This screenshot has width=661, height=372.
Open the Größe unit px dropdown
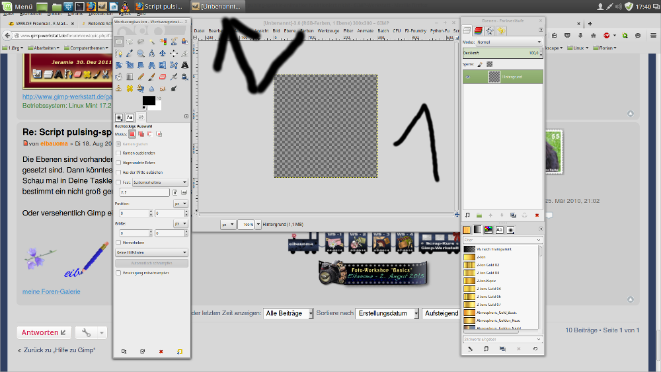coord(180,224)
